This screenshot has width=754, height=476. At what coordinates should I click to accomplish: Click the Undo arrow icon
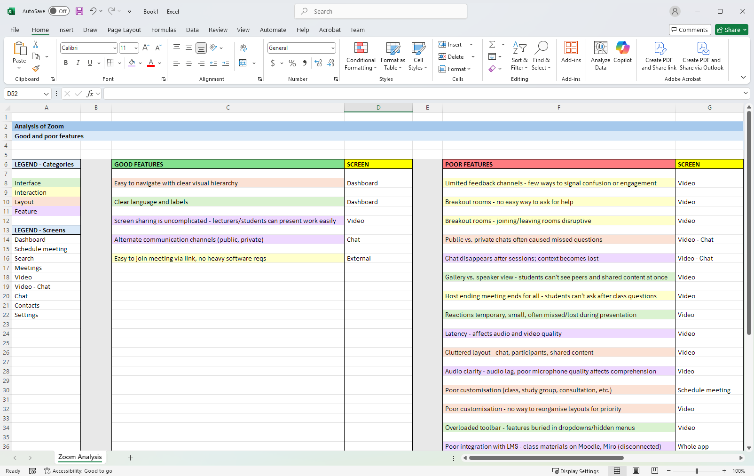click(93, 11)
